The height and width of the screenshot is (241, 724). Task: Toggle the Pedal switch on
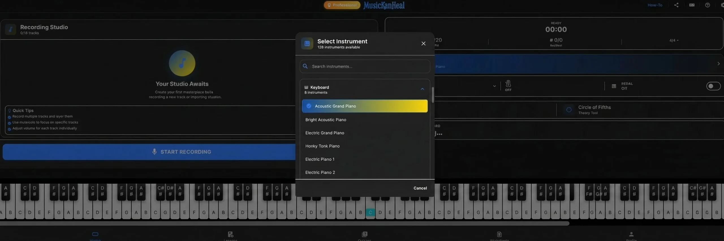coord(713,86)
